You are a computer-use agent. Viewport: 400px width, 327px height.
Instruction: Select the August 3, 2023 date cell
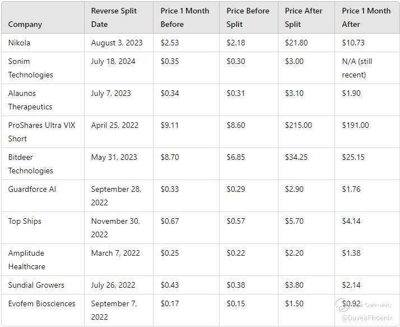(117, 43)
